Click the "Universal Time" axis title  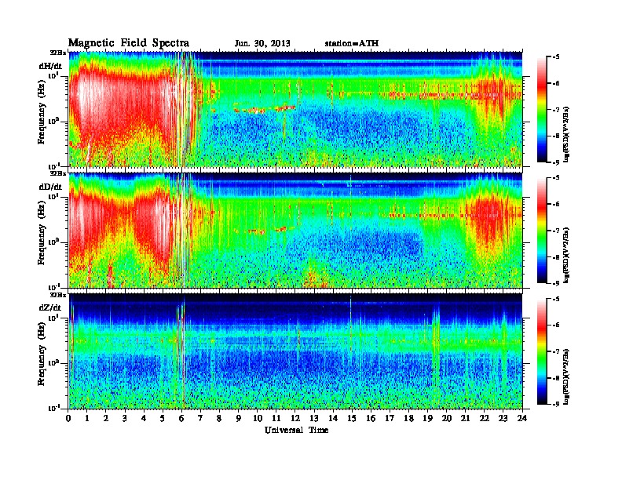point(296,430)
